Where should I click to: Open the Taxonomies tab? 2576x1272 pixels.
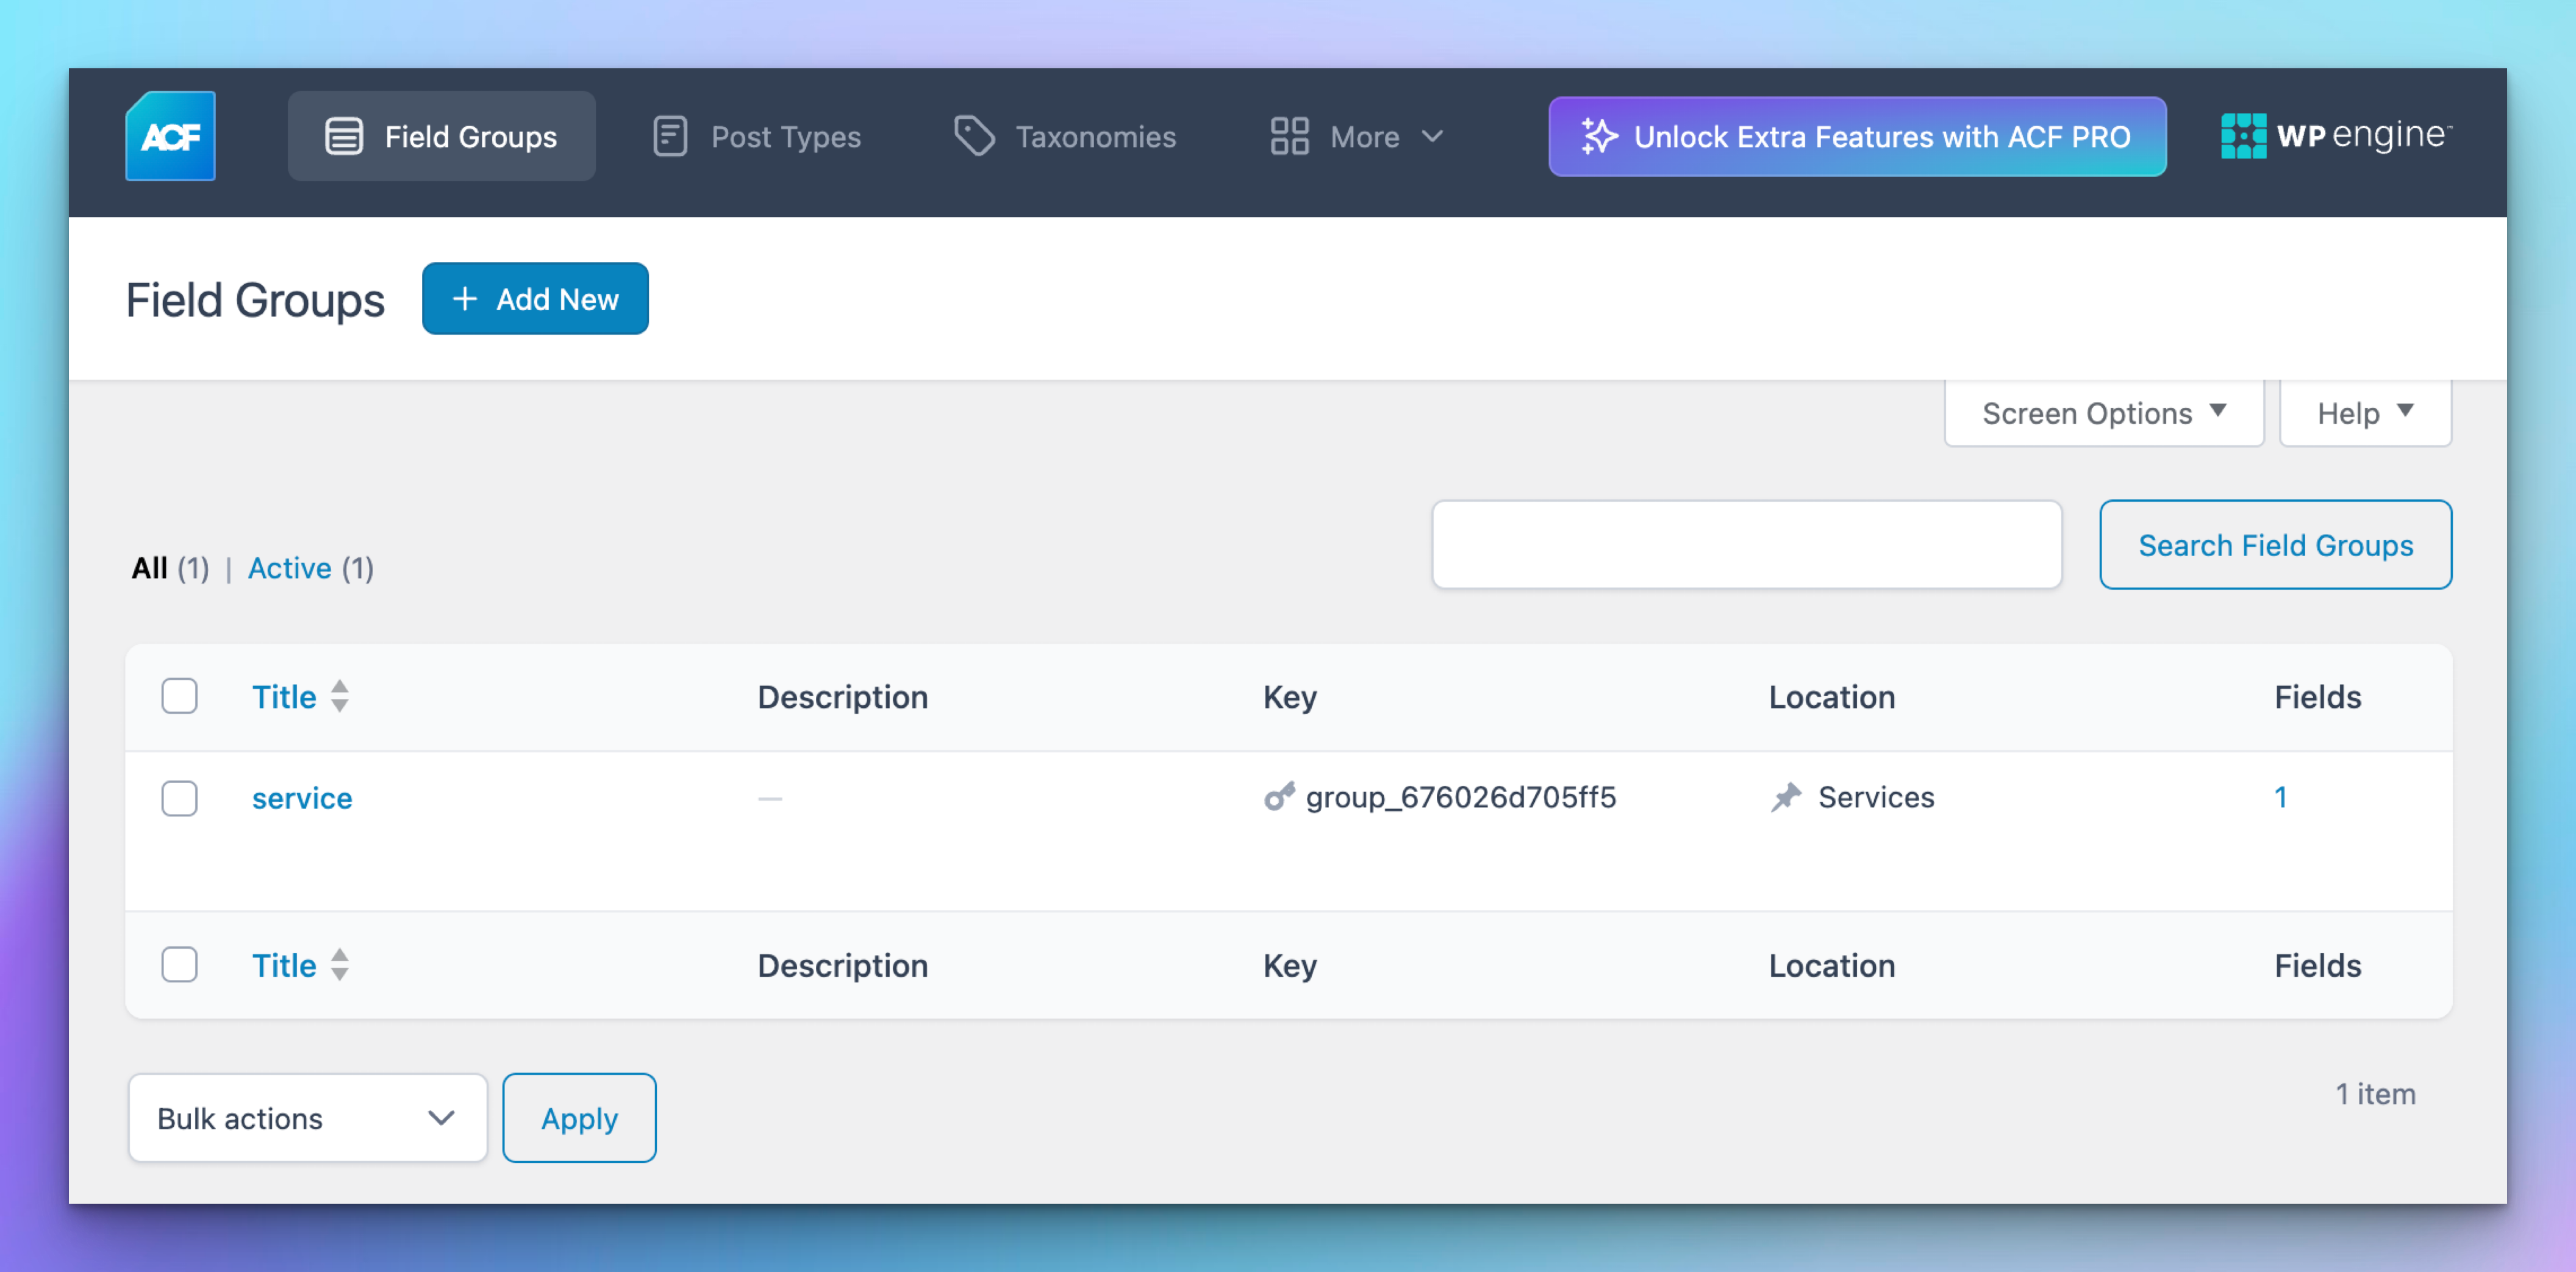point(1065,136)
